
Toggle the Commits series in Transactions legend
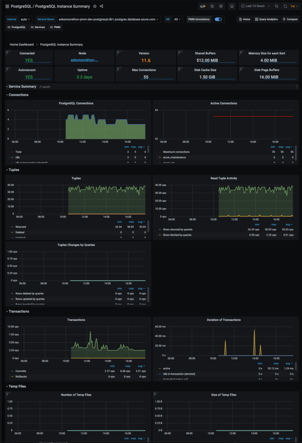pos(21,371)
